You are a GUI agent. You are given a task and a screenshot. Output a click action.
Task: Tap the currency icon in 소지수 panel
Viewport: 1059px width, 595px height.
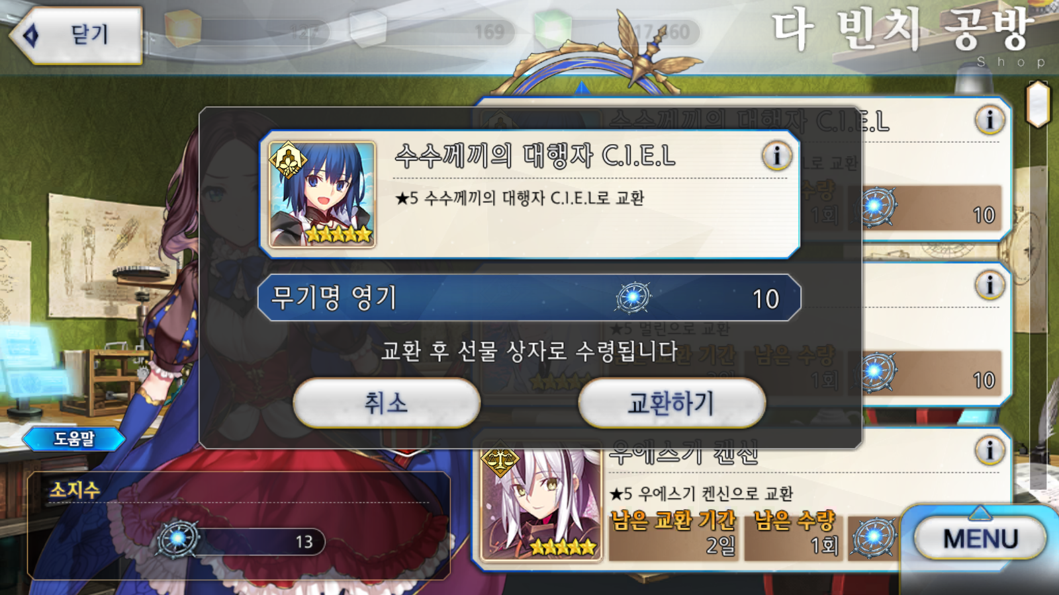pos(177,539)
